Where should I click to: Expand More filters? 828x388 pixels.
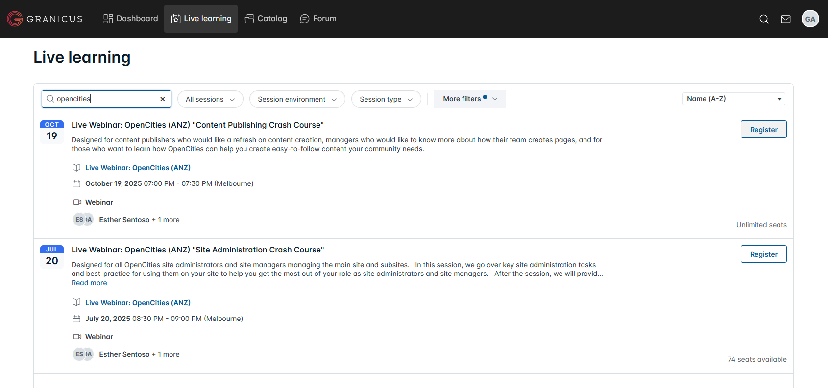tap(470, 99)
